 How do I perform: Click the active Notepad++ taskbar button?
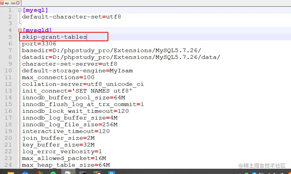click(68, 172)
